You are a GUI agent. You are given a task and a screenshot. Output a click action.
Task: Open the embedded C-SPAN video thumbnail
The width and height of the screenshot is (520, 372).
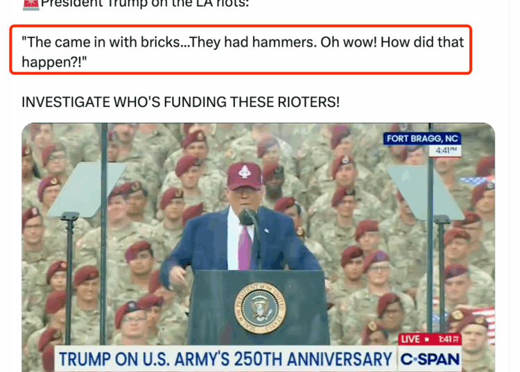259,247
